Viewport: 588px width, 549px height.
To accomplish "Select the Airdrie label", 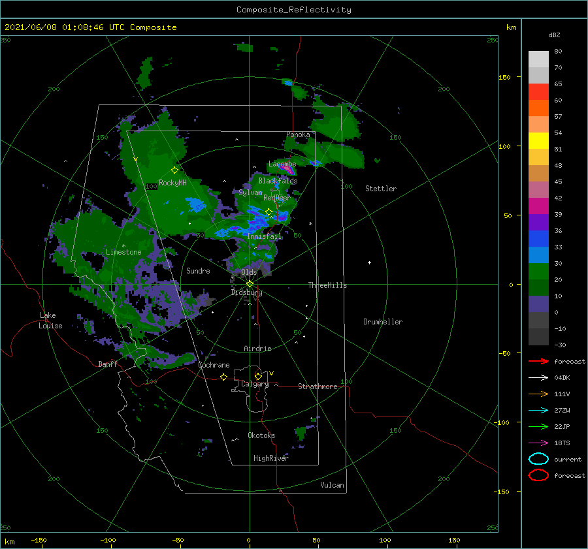I will tap(257, 349).
